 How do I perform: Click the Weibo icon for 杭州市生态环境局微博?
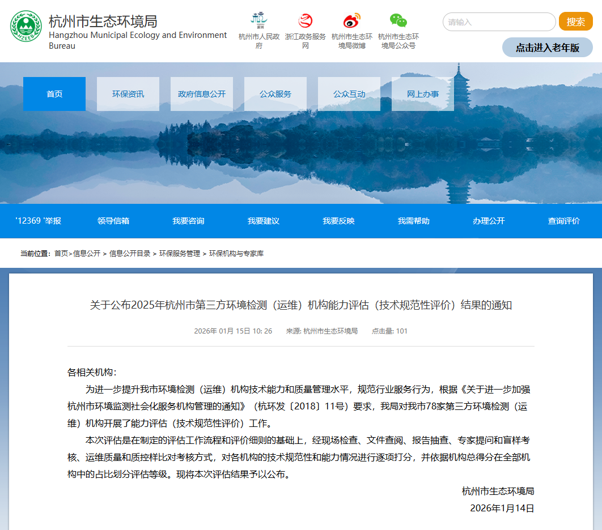[x=351, y=21]
